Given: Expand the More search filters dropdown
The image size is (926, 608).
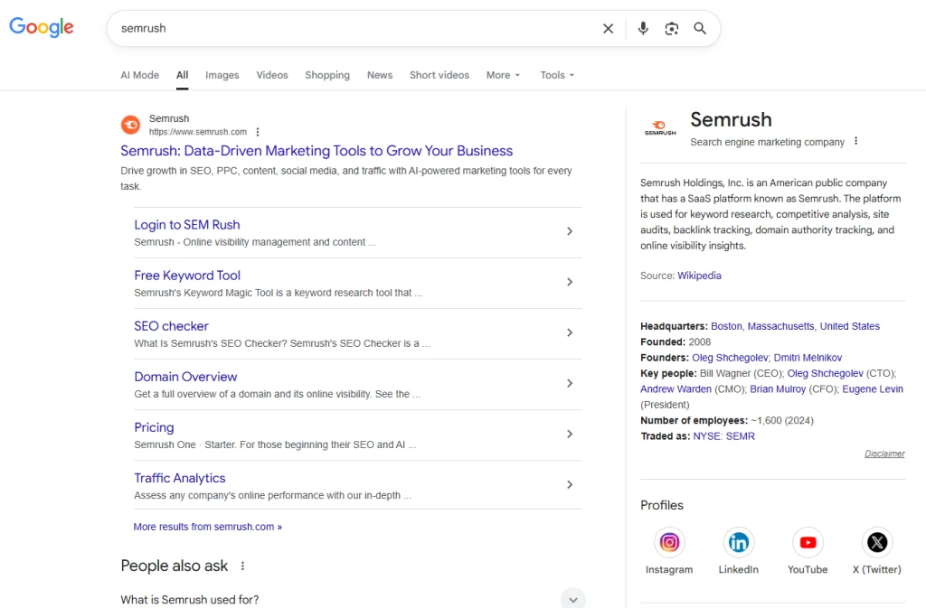Looking at the screenshot, I should (x=503, y=75).
